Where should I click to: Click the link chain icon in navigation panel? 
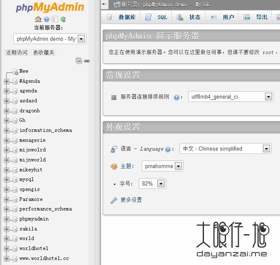(87, 61)
